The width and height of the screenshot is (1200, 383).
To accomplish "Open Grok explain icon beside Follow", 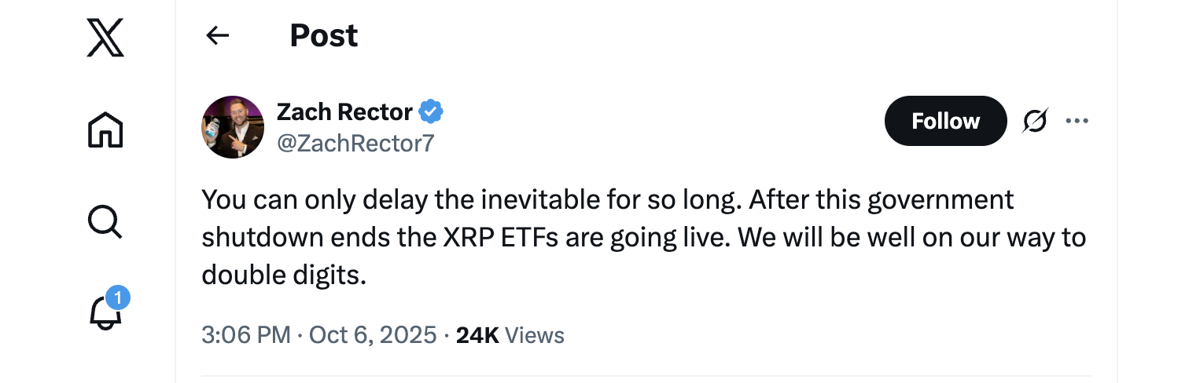I will [1035, 121].
